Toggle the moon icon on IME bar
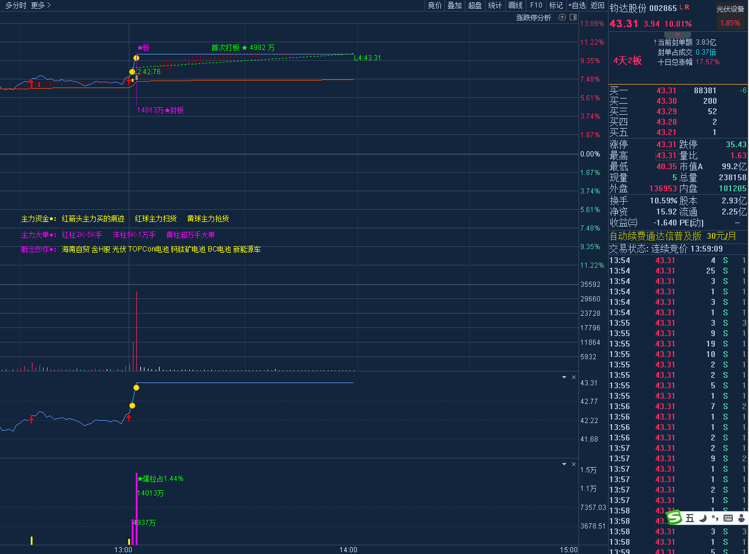749x554 pixels. click(703, 518)
